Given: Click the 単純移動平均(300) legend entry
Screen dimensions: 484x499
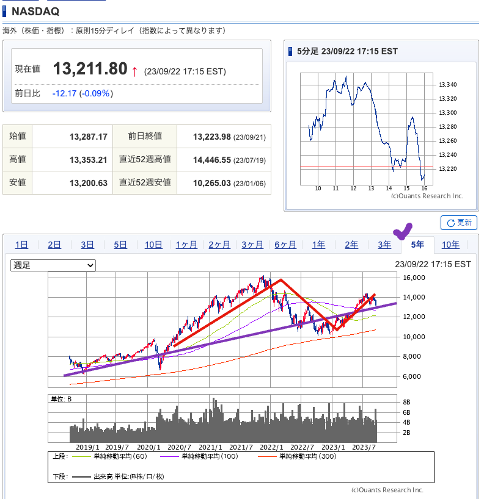Looking at the screenshot, I should point(297,456).
